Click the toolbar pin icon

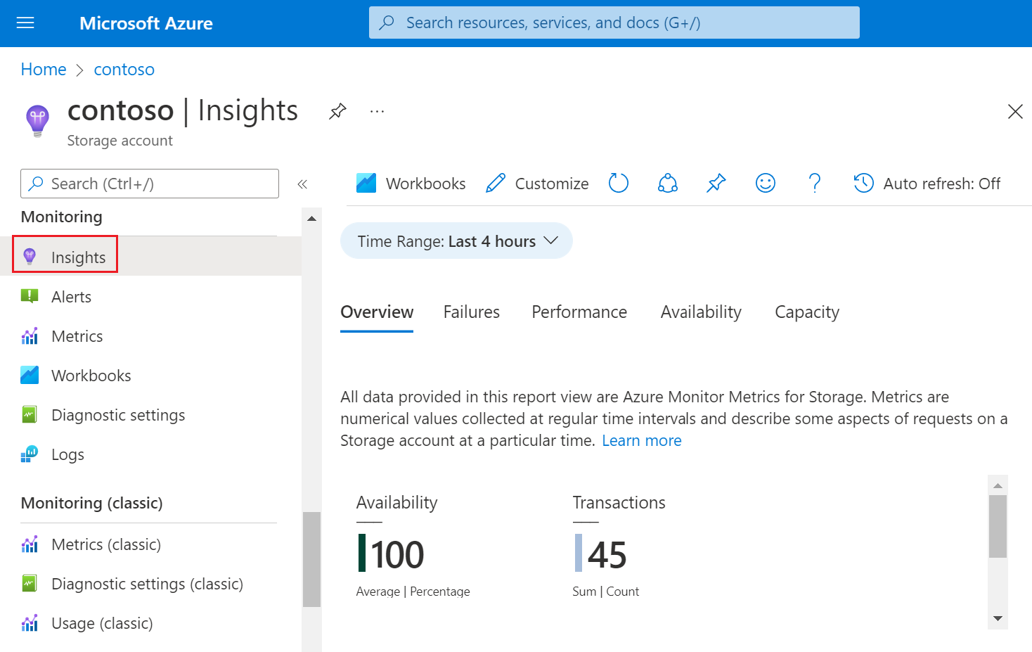pyautogui.click(x=716, y=183)
